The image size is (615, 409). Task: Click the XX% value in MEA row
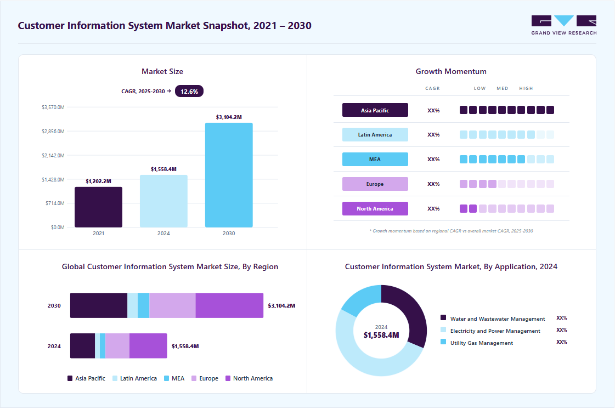433,159
